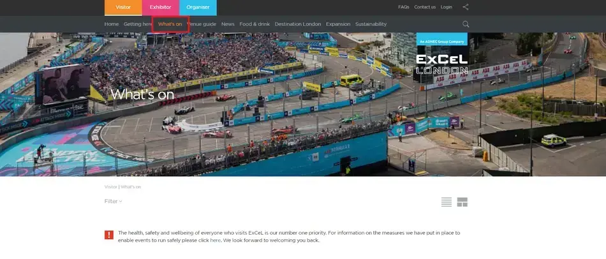Screen dimensions: 606x259
Task: Go to Destination London page
Action: click(298, 24)
